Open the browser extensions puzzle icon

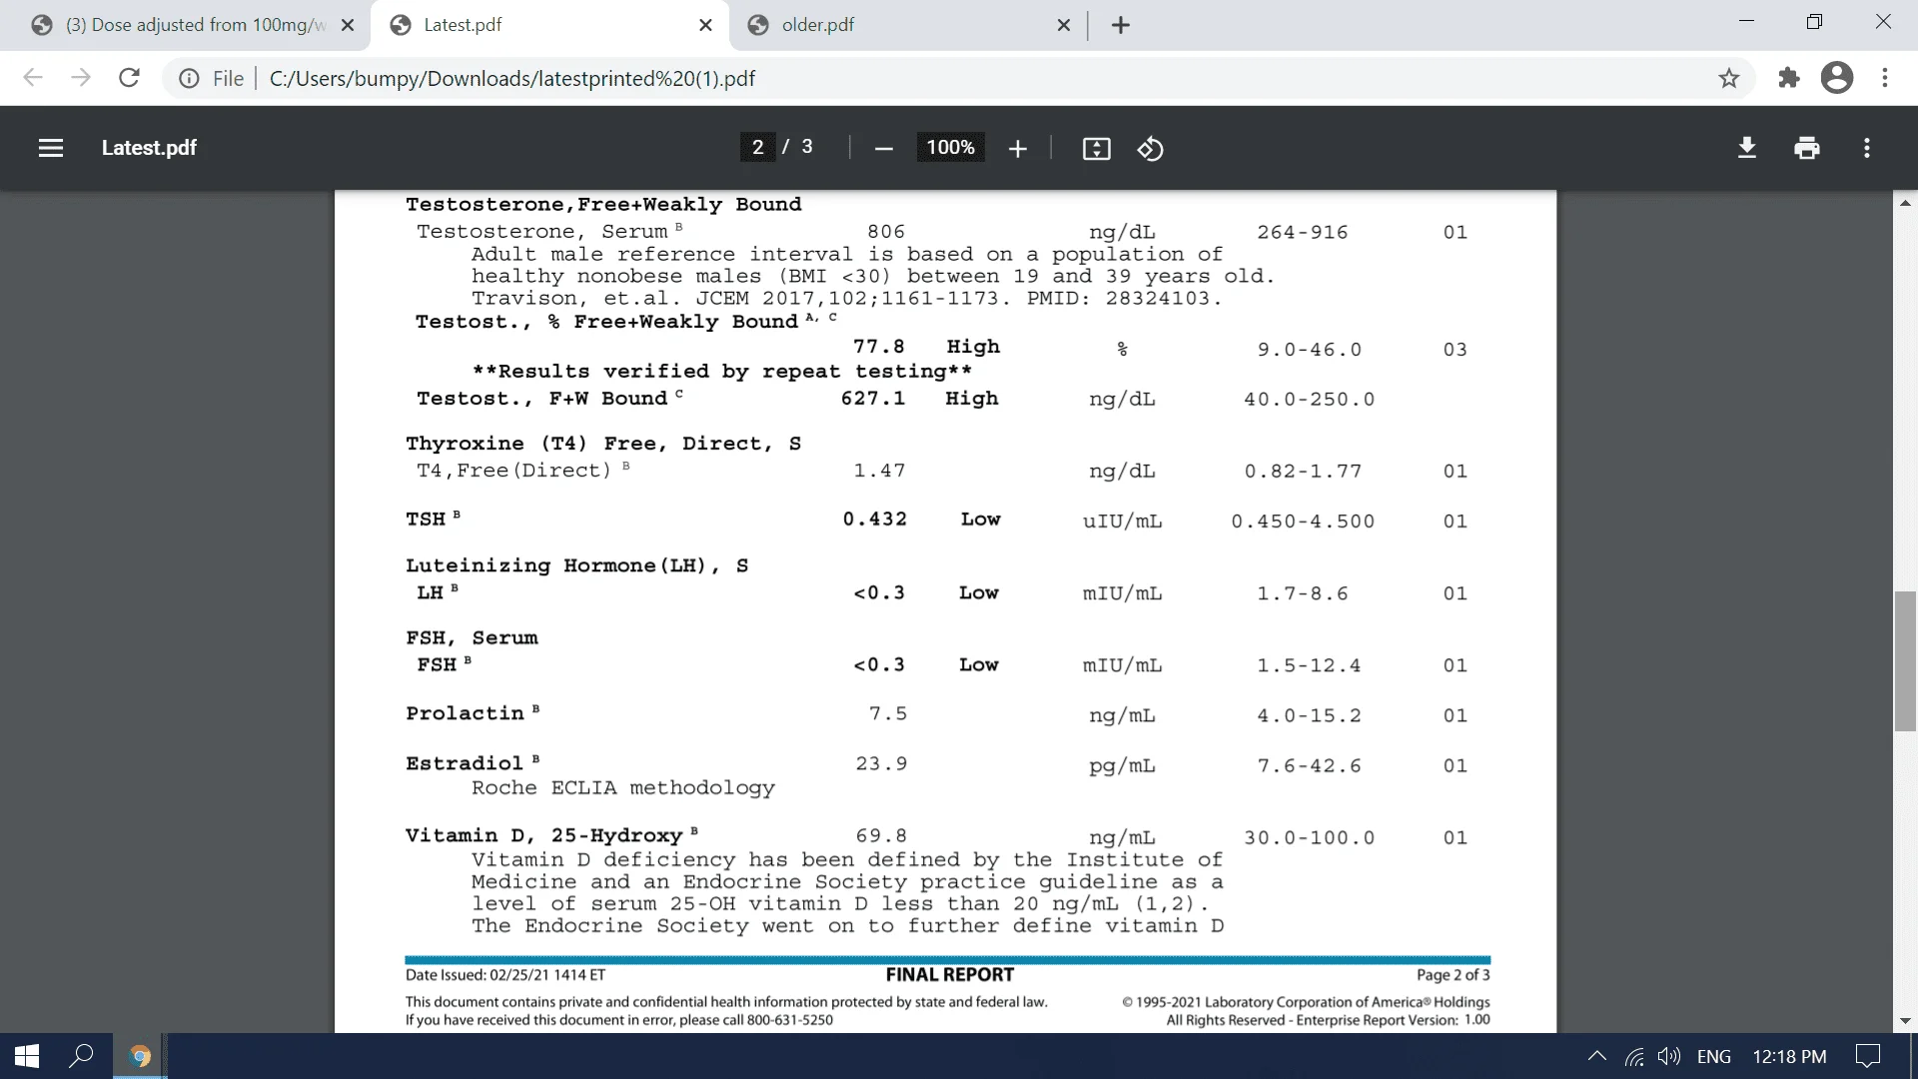1788,78
